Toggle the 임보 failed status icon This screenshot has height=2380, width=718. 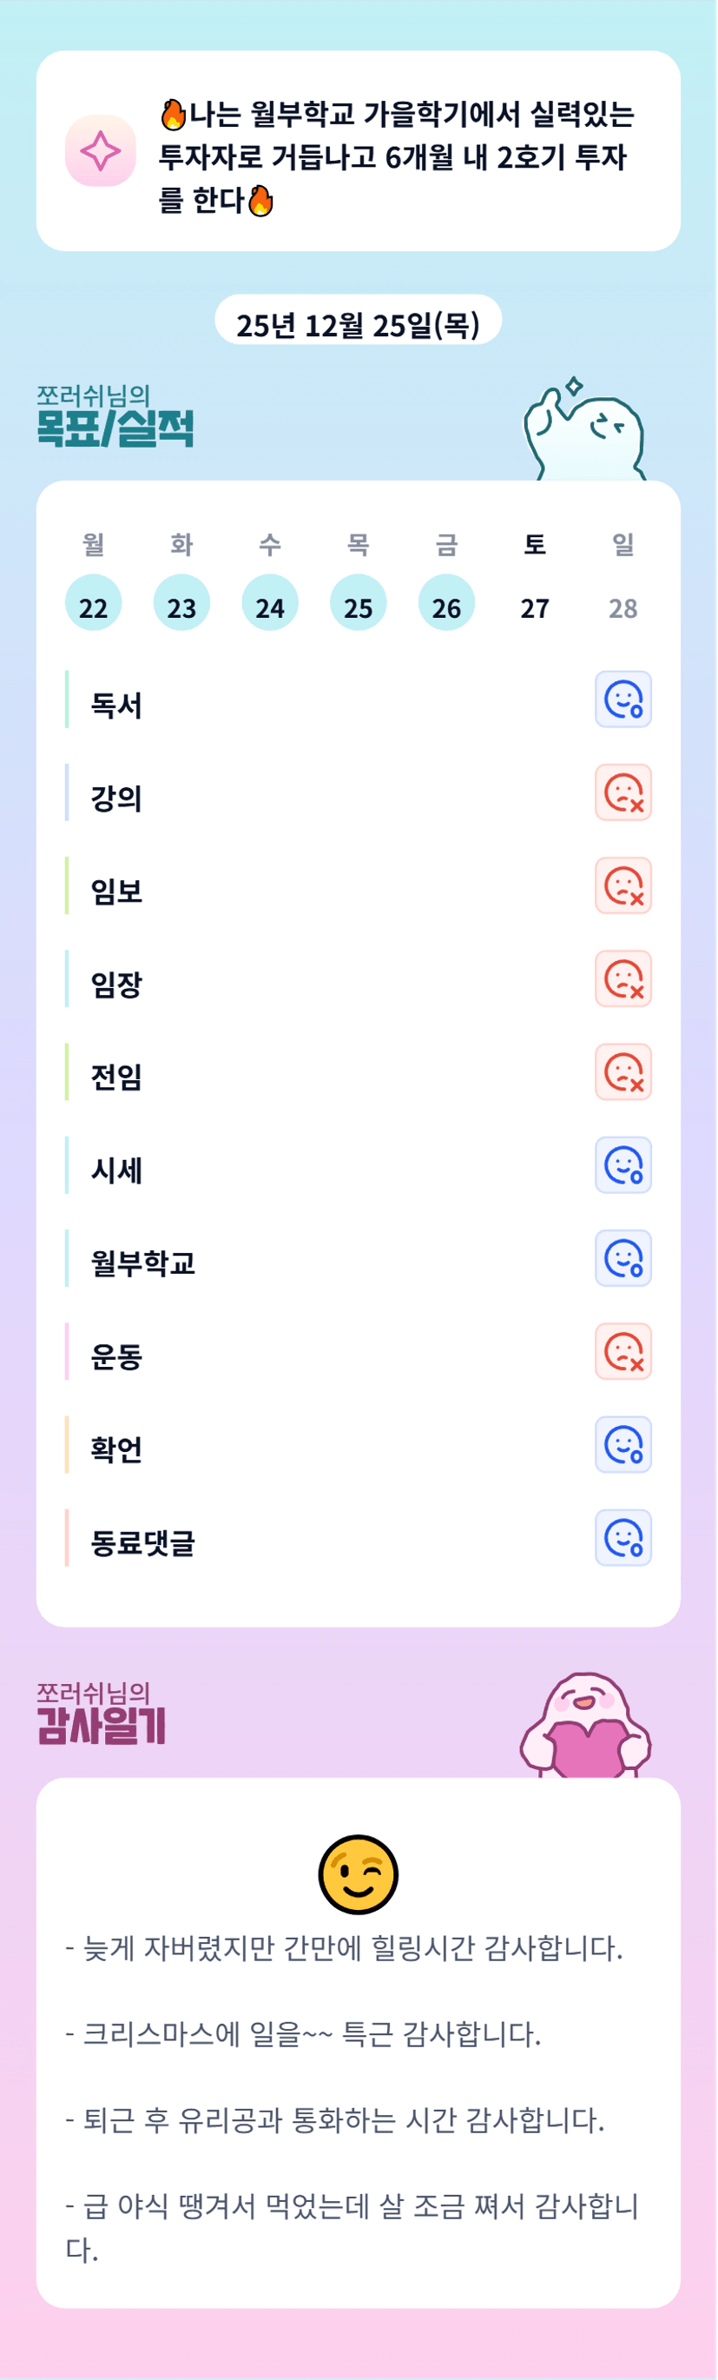[623, 885]
